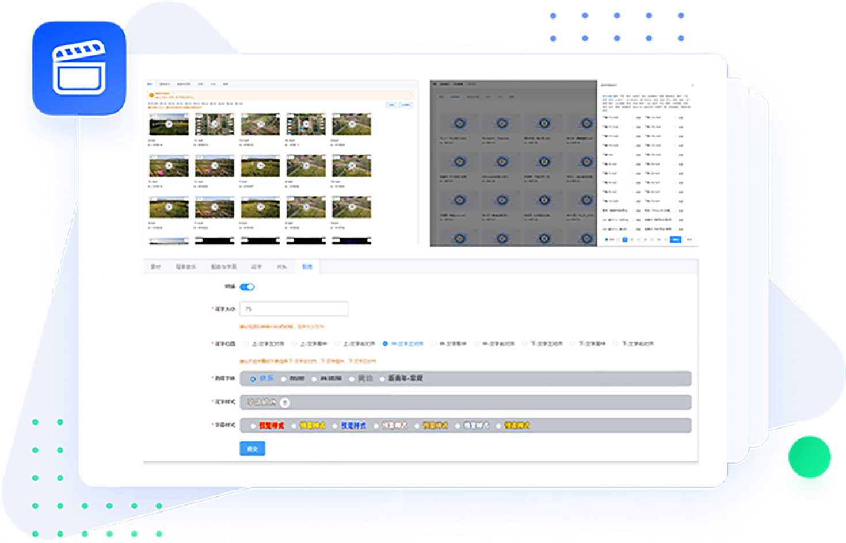Click the round icon in the title style row
The height and width of the screenshot is (543, 846).
coord(285,403)
